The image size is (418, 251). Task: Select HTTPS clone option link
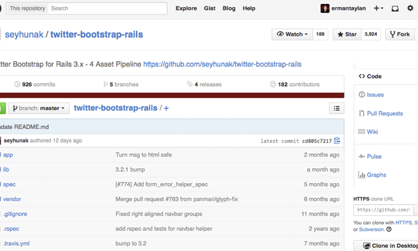coord(404,223)
